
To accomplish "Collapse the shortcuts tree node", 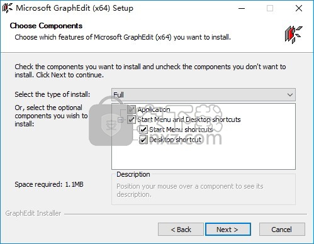I will (120, 119).
